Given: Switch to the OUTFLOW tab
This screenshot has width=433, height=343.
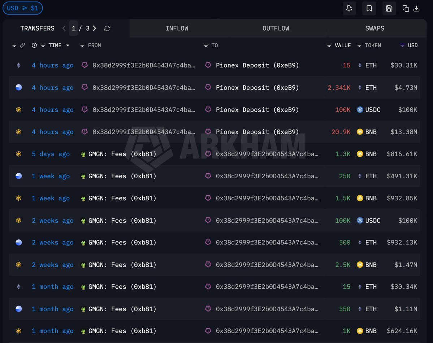Looking at the screenshot, I should point(276,28).
